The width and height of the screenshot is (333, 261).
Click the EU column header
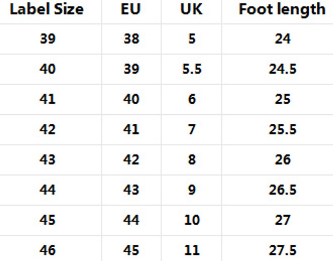131,9
